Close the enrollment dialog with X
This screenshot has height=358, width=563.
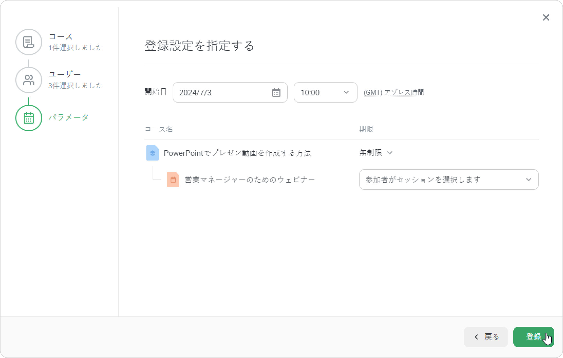pos(546,17)
